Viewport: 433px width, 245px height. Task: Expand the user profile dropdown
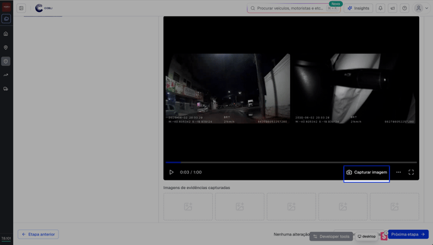click(x=422, y=8)
